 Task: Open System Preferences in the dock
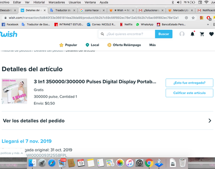[x=140, y=163]
